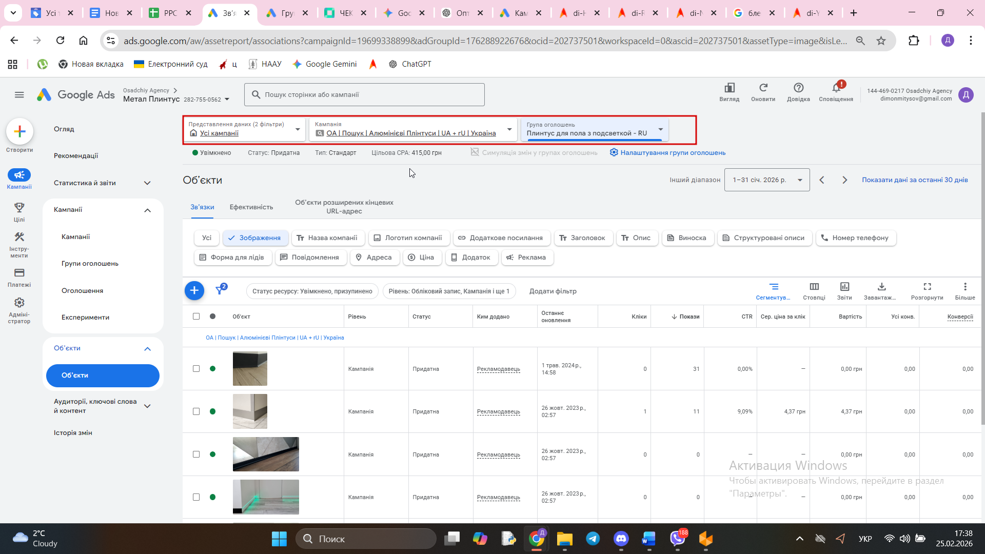The image size is (985, 554).
Task: Click the blue plus add-asset button
Action: click(x=194, y=291)
